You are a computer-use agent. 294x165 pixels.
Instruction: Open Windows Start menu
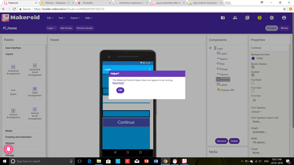tap(4, 161)
